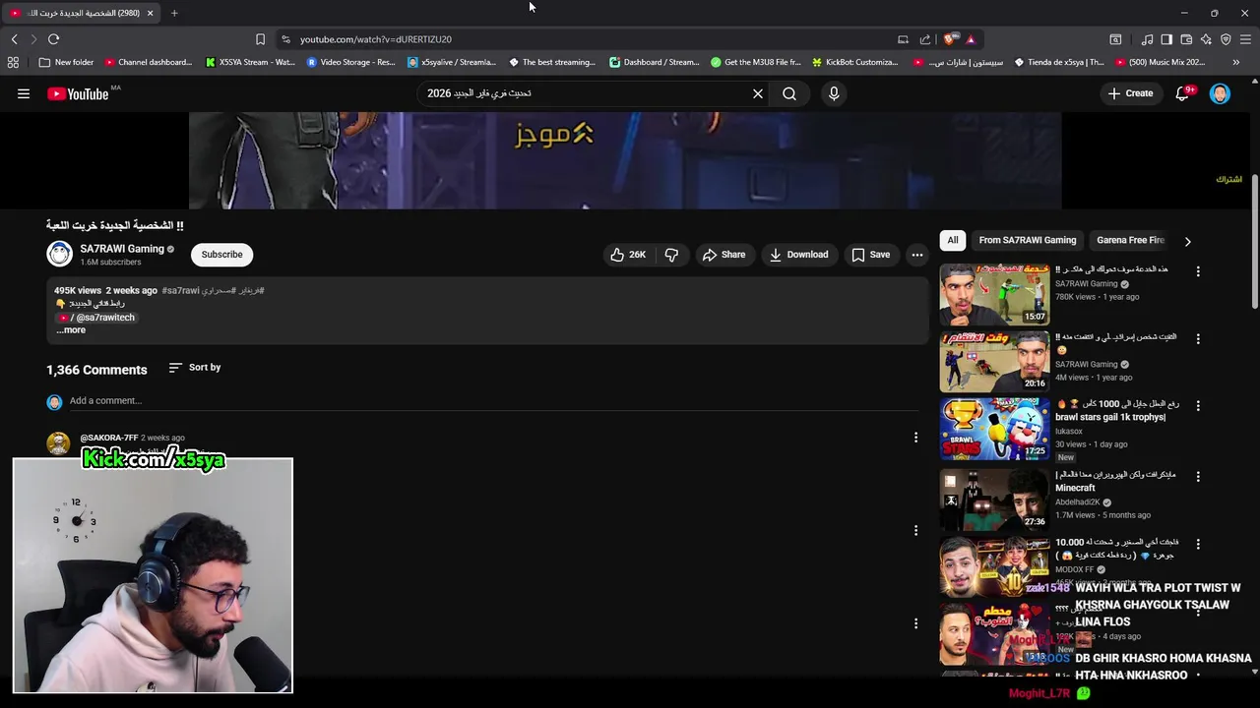Open the 17:25 Brawl Stars thumbnail
The height and width of the screenshot is (708, 1260).
994,429
